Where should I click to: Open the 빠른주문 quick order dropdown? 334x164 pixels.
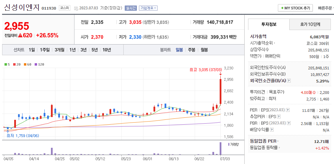[x=326, y=8]
